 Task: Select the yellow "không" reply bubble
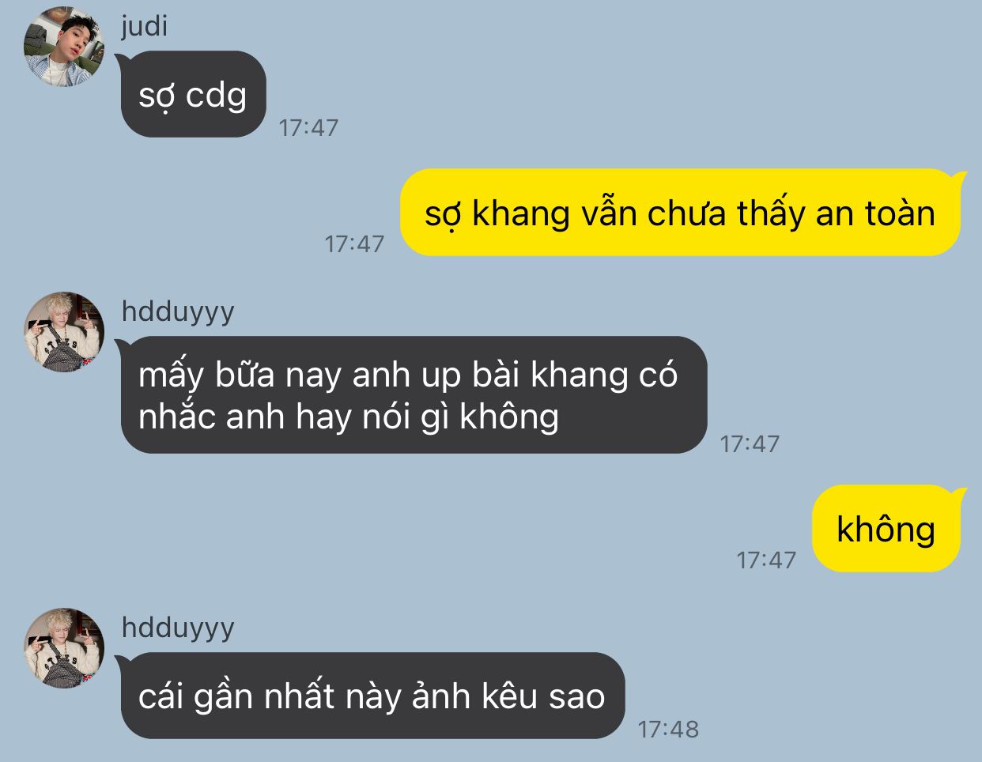(886, 528)
